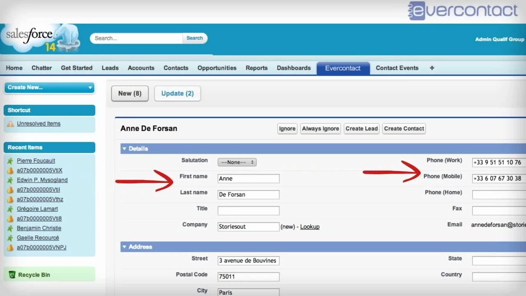This screenshot has width=526, height=296.
Task: Click the lead icon next to Benjamin Christie
Action: pos(10,228)
